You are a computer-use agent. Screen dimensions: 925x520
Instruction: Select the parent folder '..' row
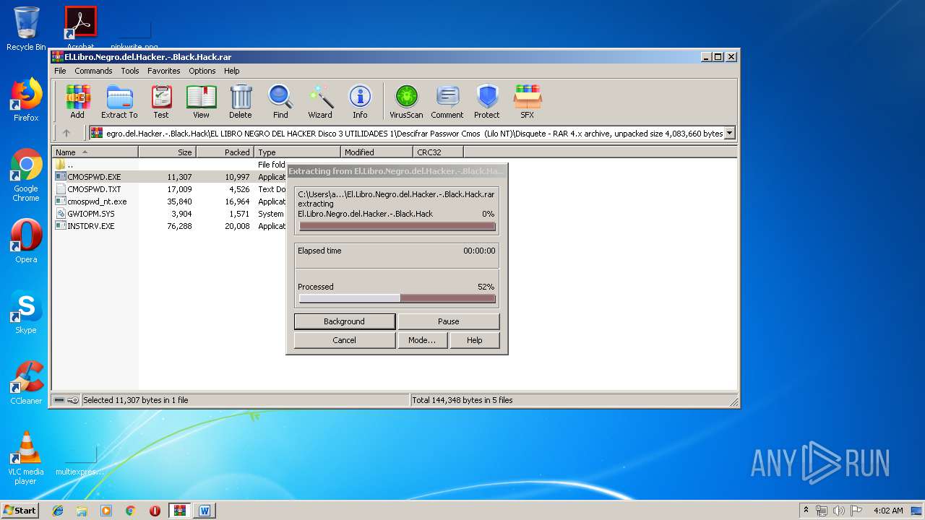click(170, 165)
